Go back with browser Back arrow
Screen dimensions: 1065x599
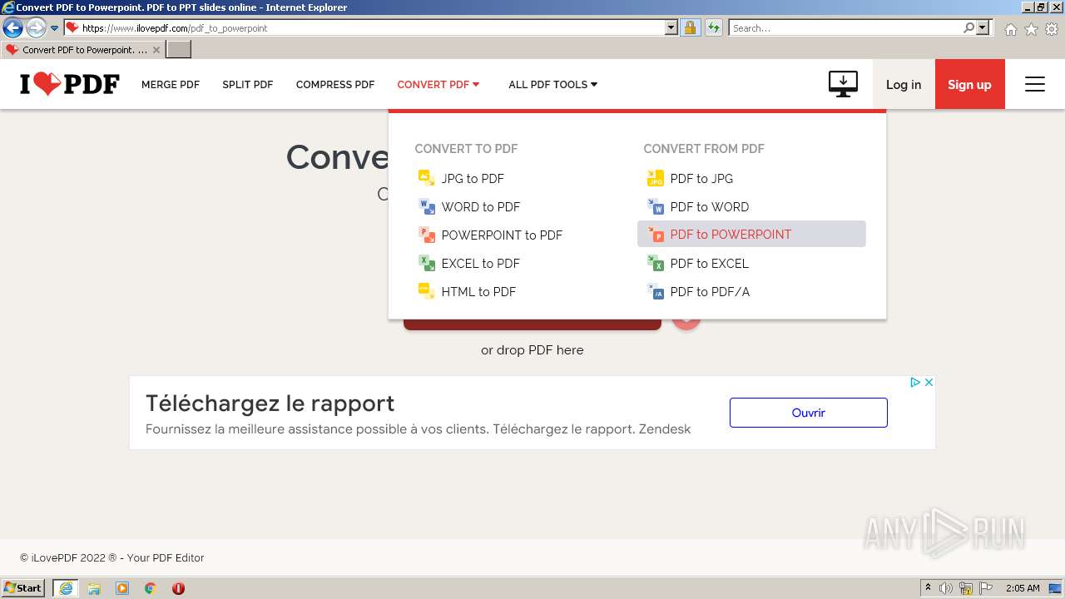[x=12, y=27]
